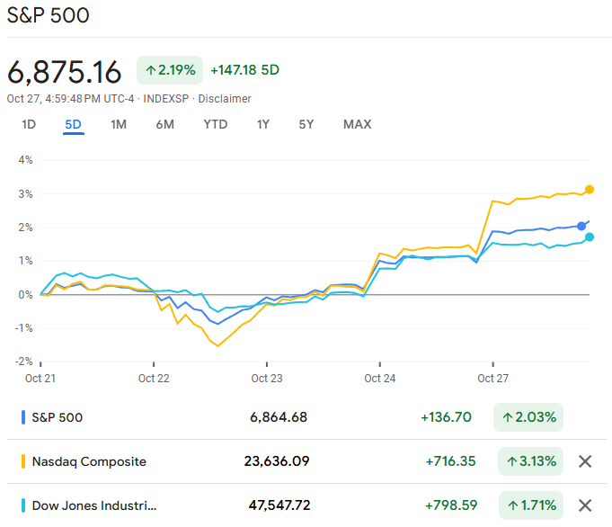Open the Disclaimer link

coord(225,99)
